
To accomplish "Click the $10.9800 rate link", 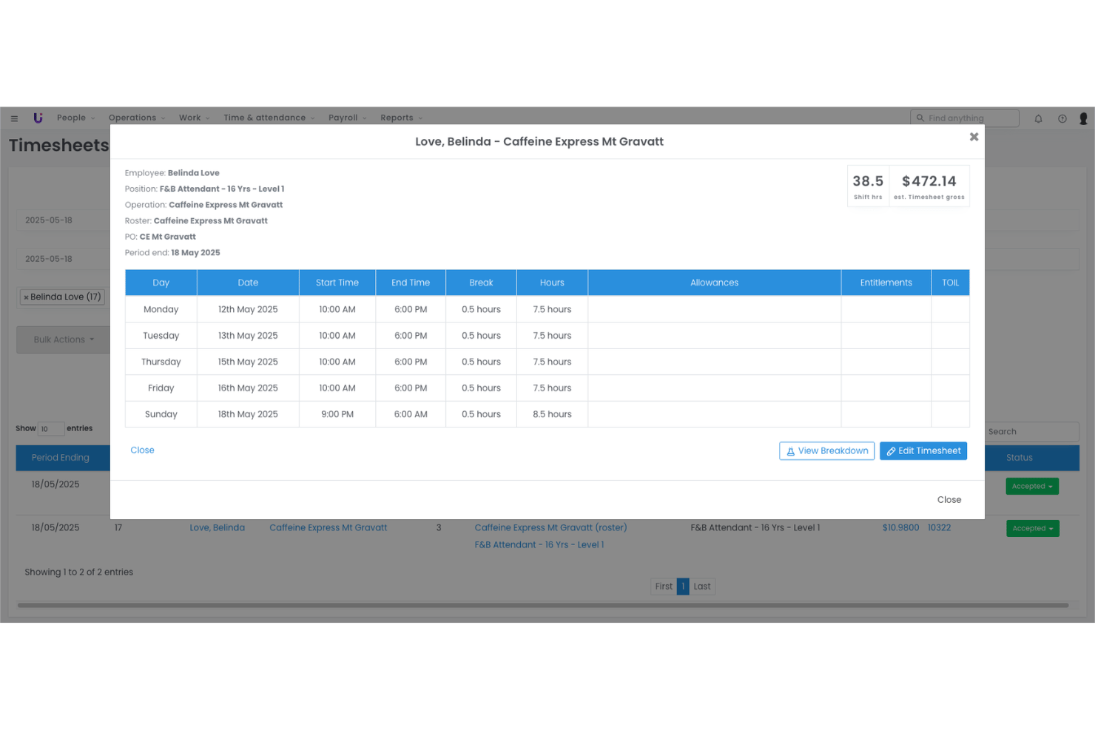I will click(x=900, y=528).
